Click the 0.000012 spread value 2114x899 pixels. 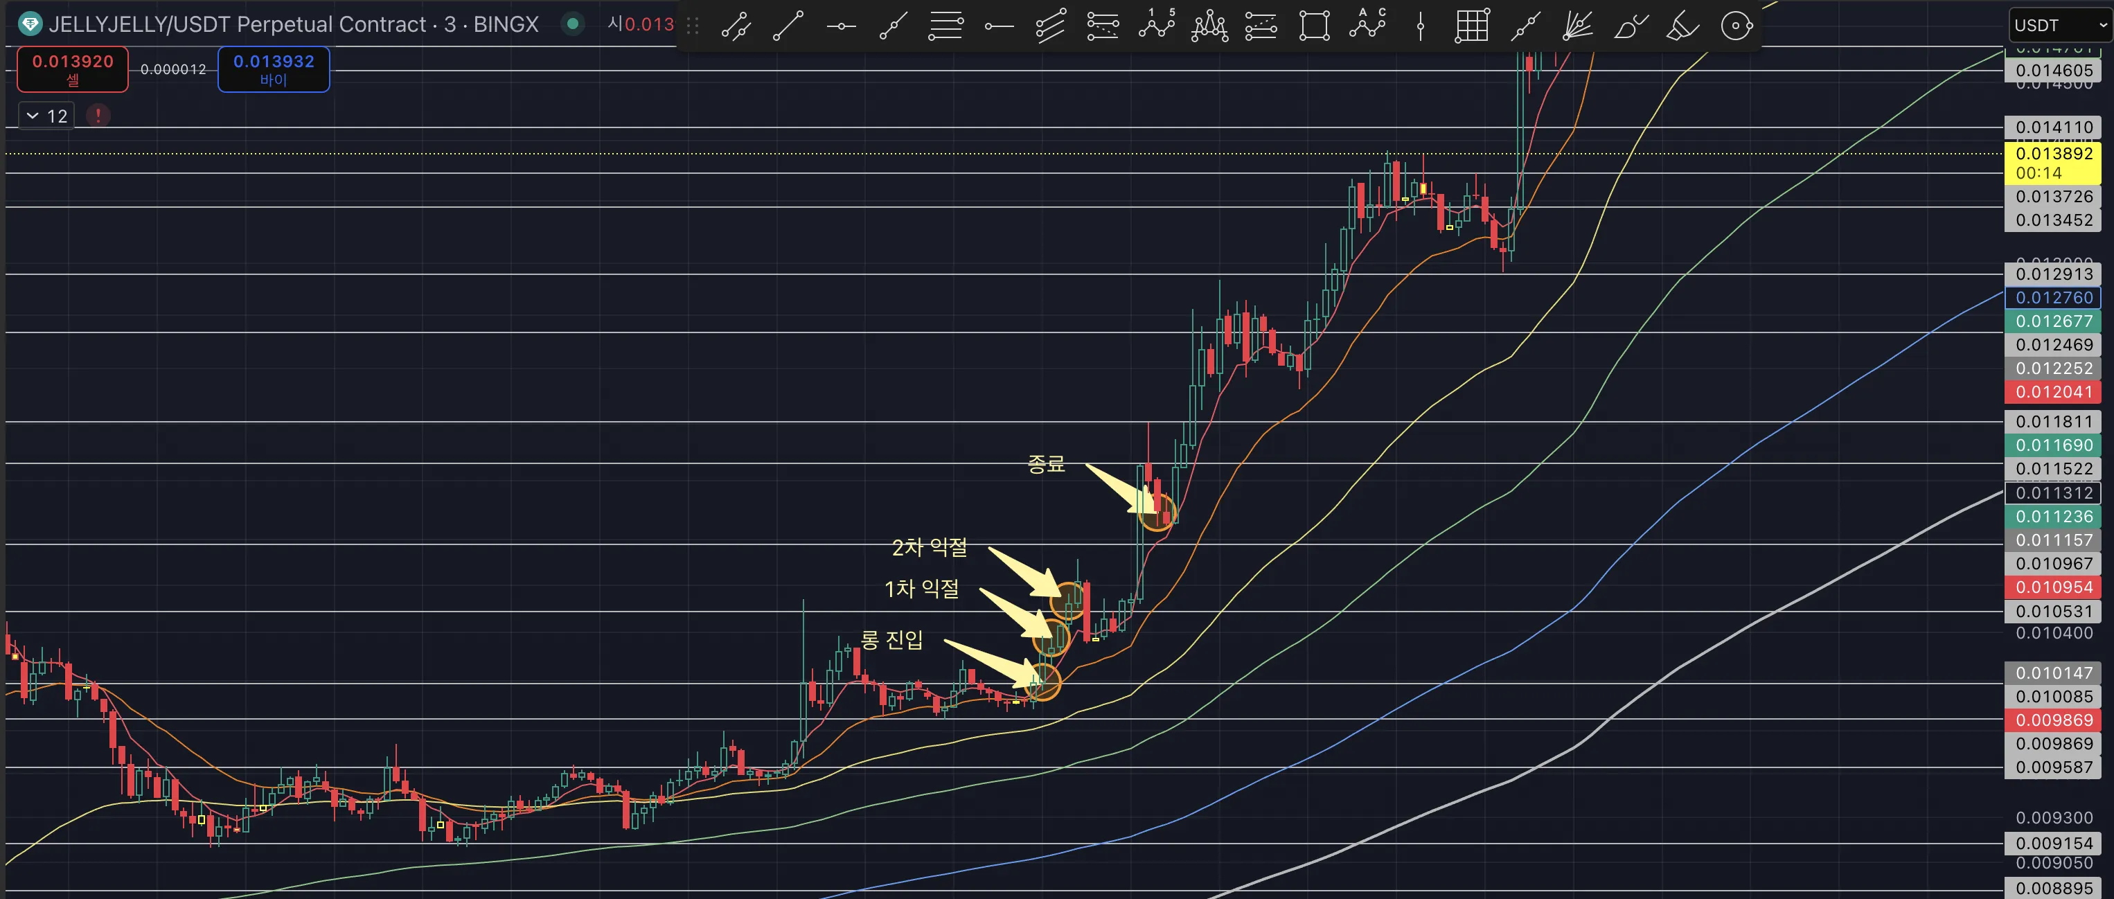pyautogui.click(x=173, y=69)
